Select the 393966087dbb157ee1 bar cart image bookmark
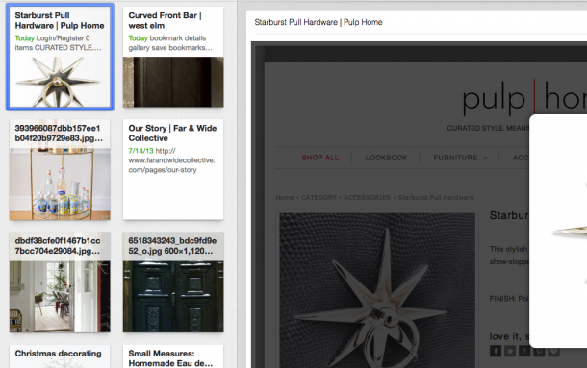587x368 pixels. tap(60, 170)
